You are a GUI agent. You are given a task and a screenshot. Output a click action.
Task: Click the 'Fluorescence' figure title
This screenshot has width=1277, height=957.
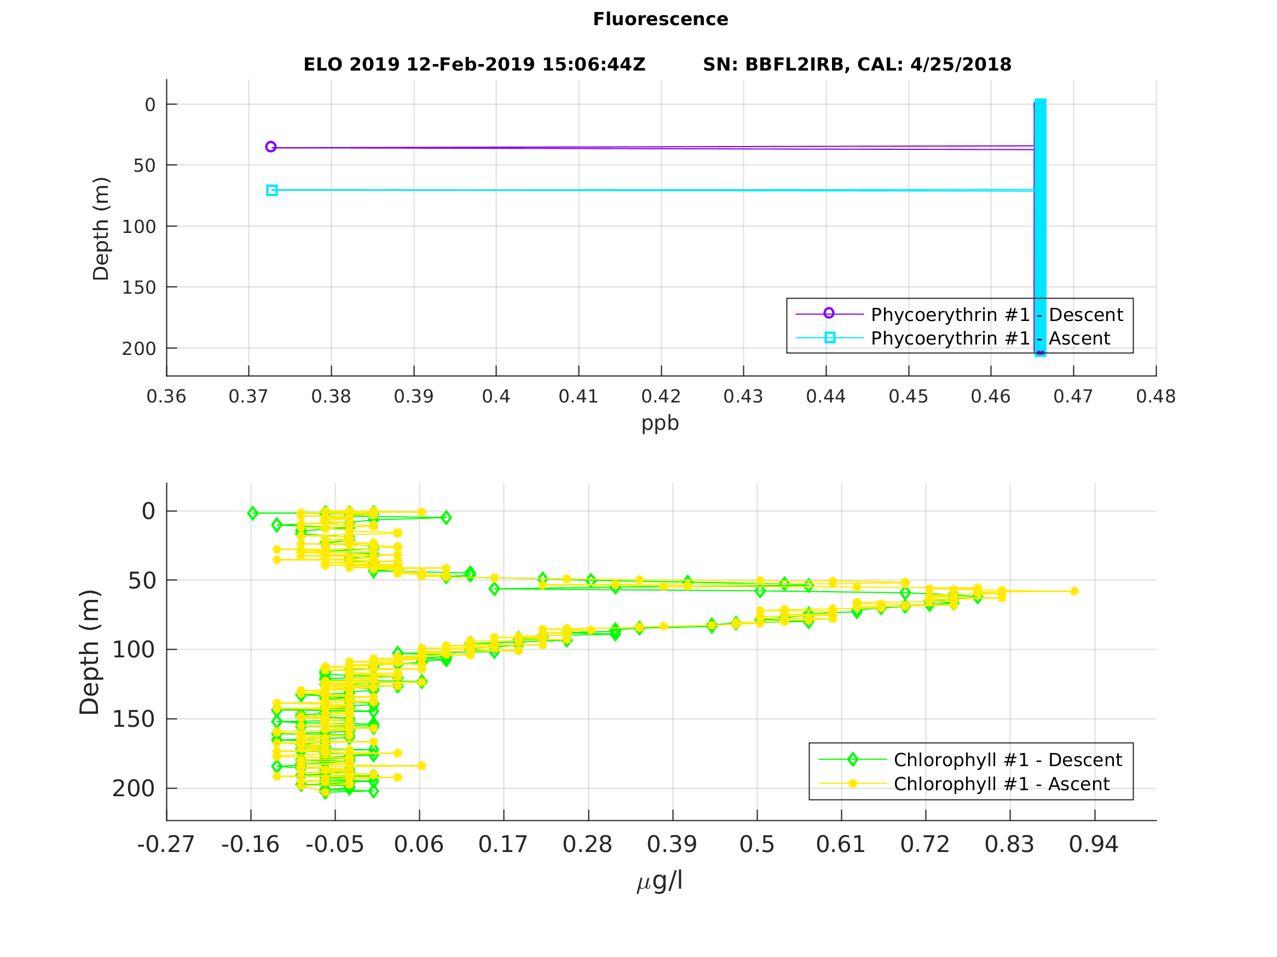(x=661, y=19)
